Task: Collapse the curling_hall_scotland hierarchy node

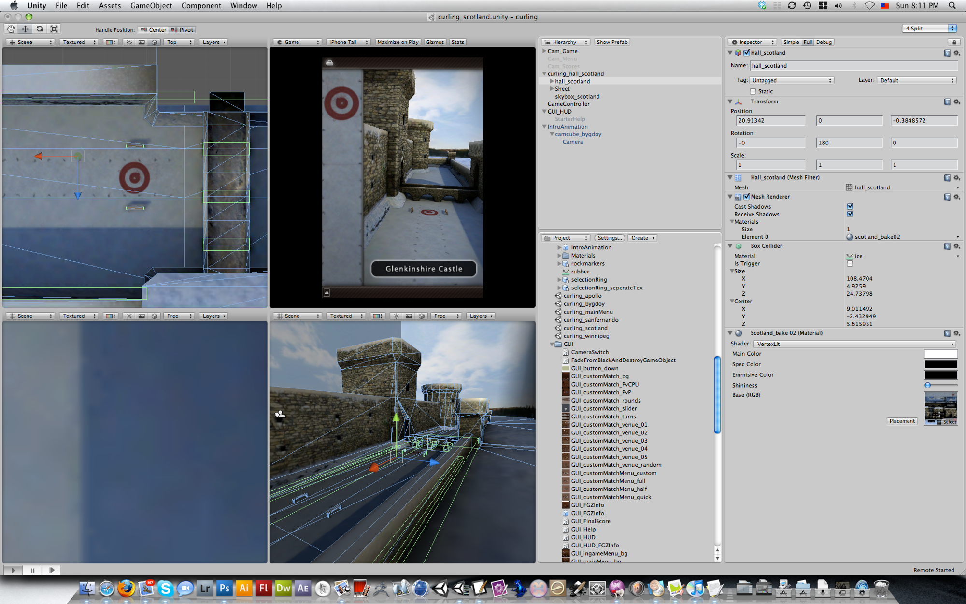Action: point(544,74)
